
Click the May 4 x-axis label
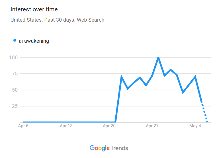click(195, 126)
